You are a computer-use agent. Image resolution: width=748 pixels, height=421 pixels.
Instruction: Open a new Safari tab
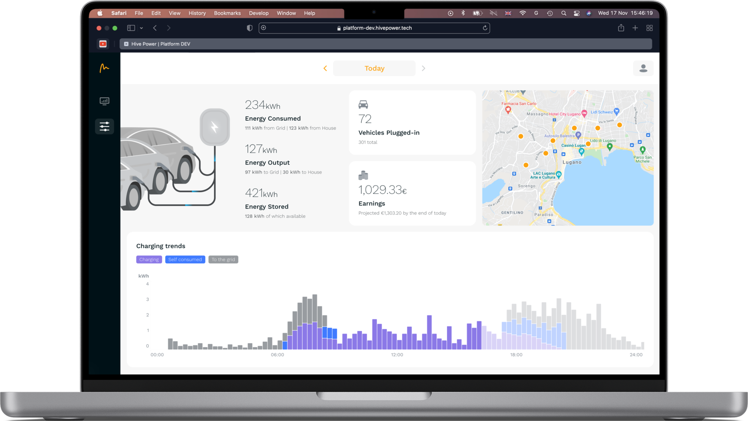click(x=635, y=28)
